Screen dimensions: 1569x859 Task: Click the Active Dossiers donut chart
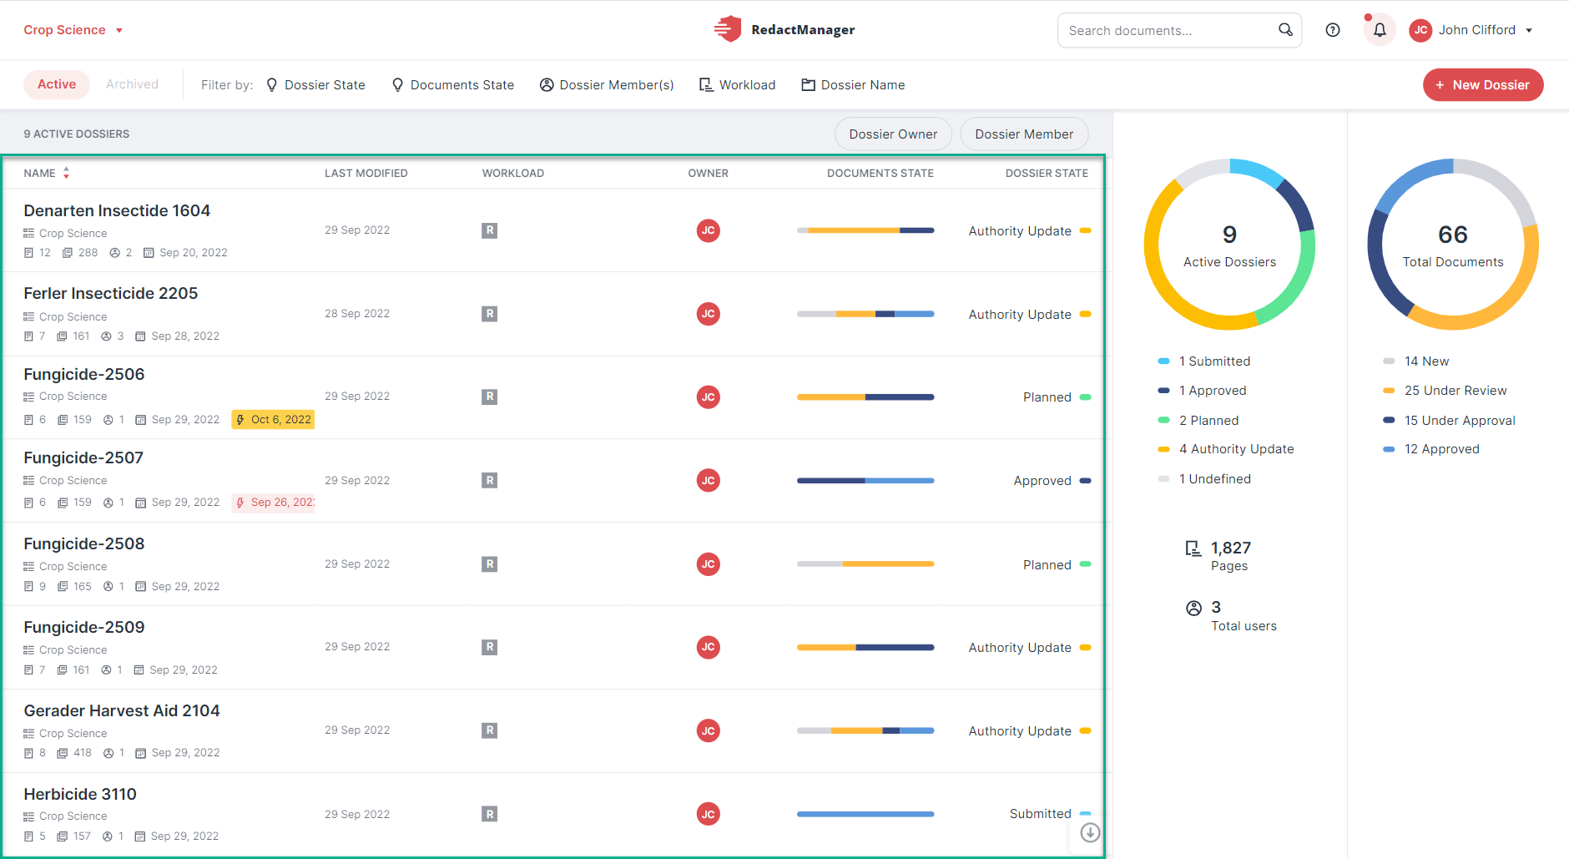tap(1229, 245)
